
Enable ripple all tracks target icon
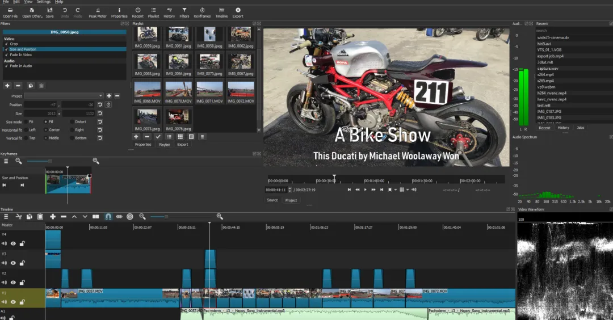click(130, 217)
